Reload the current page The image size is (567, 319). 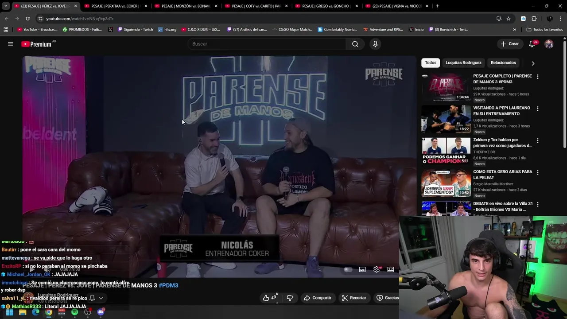coord(27,19)
